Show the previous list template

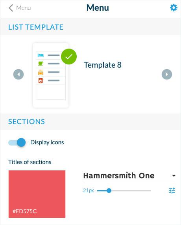(x=18, y=74)
